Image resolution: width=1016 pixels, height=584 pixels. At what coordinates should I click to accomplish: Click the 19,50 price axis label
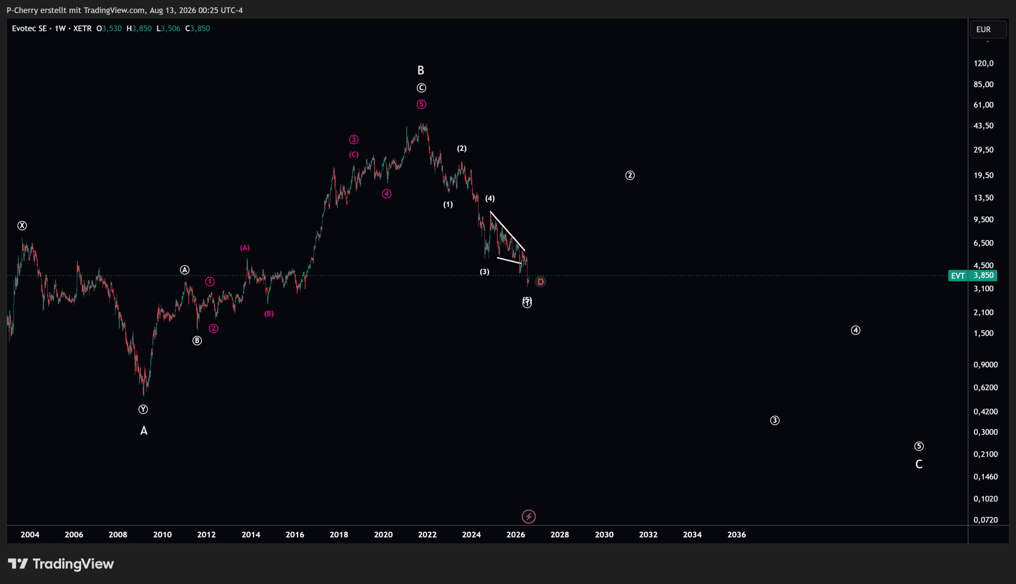tap(983, 175)
